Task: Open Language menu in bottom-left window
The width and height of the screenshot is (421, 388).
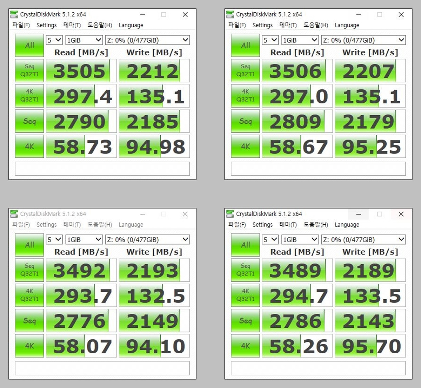Action: click(131, 225)
